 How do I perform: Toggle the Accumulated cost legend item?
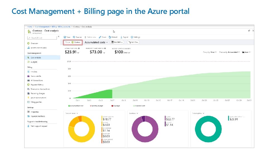pyautogui.click(x=76, y=106)
